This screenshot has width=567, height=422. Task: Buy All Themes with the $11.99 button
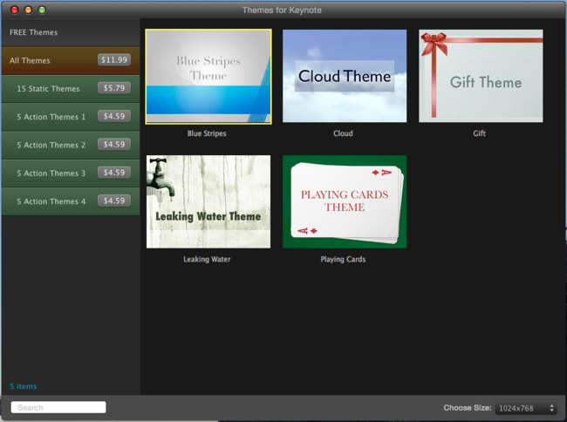pos(114,60)
